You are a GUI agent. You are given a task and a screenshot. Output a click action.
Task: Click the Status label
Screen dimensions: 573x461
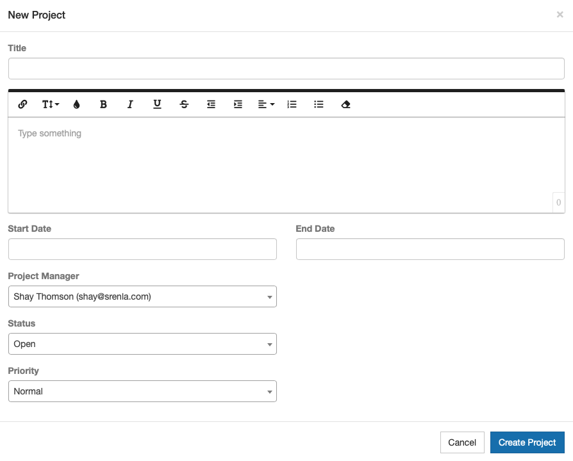22,324
